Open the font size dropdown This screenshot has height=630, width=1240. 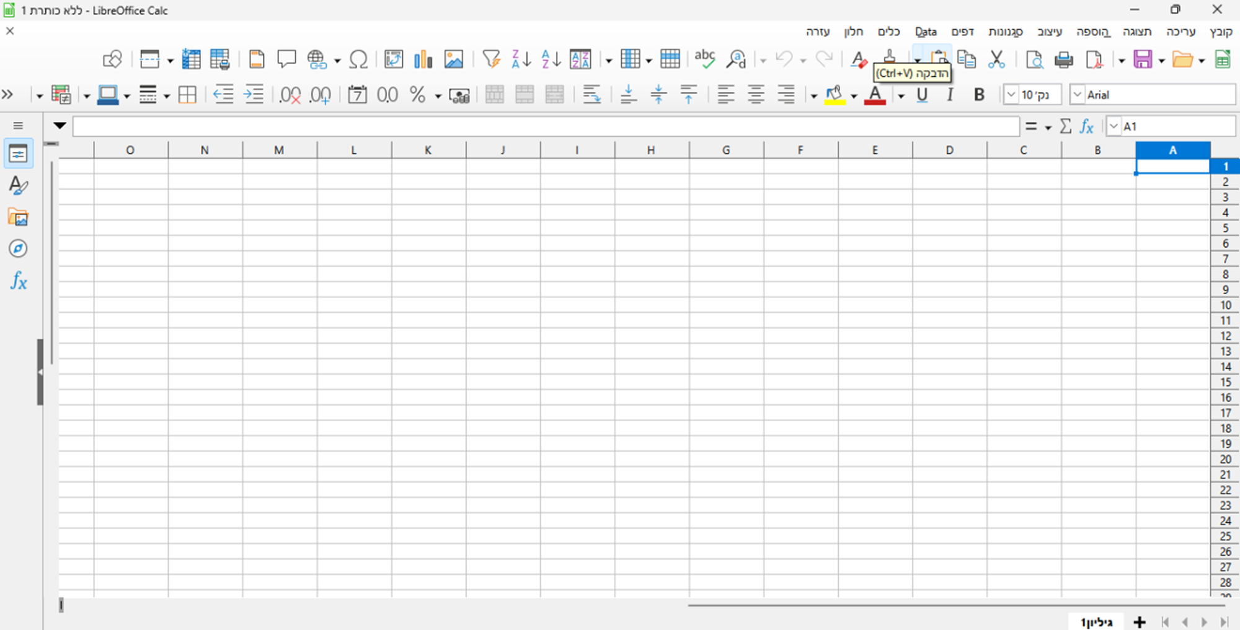tap(1011, 95)
